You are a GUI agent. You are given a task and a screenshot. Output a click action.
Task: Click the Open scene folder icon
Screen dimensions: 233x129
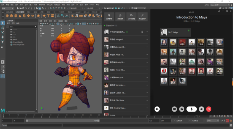coord(21,8)
